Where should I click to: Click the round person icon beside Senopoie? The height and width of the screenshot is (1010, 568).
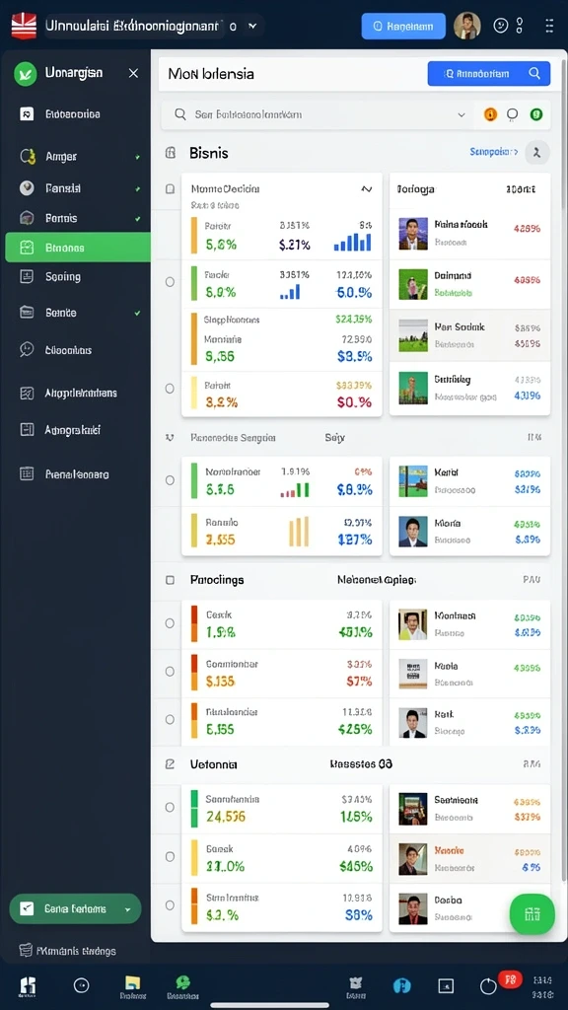(537, 153)
